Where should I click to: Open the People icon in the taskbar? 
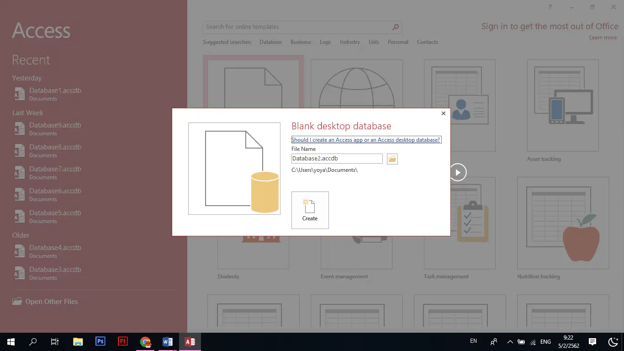[494, 341]
